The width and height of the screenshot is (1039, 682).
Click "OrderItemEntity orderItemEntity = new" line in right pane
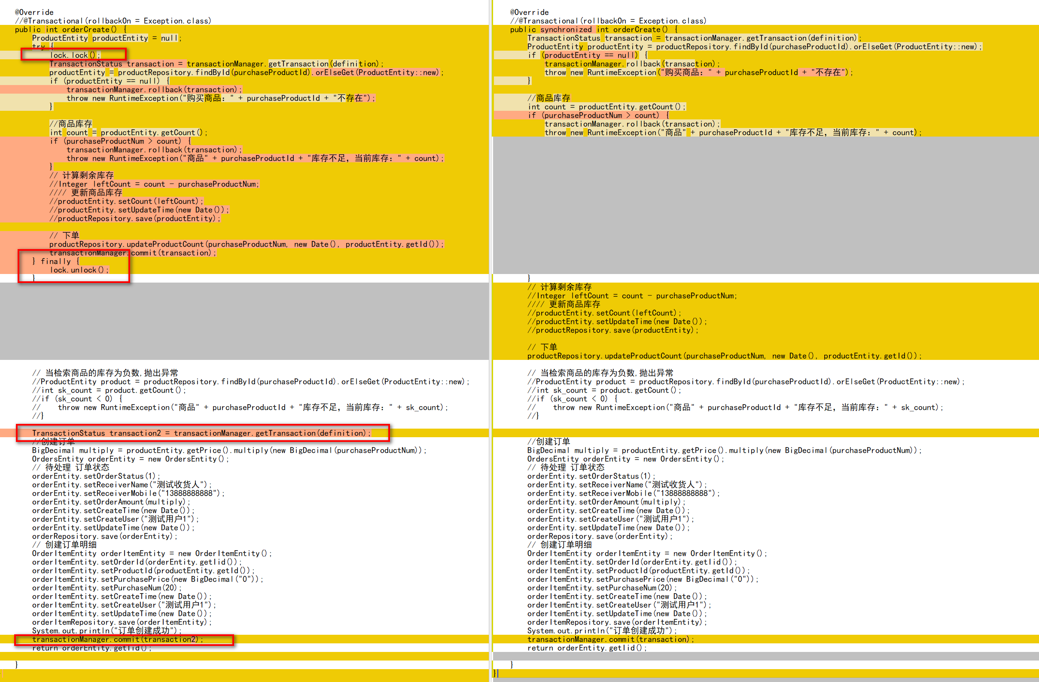tap(646, 553)
